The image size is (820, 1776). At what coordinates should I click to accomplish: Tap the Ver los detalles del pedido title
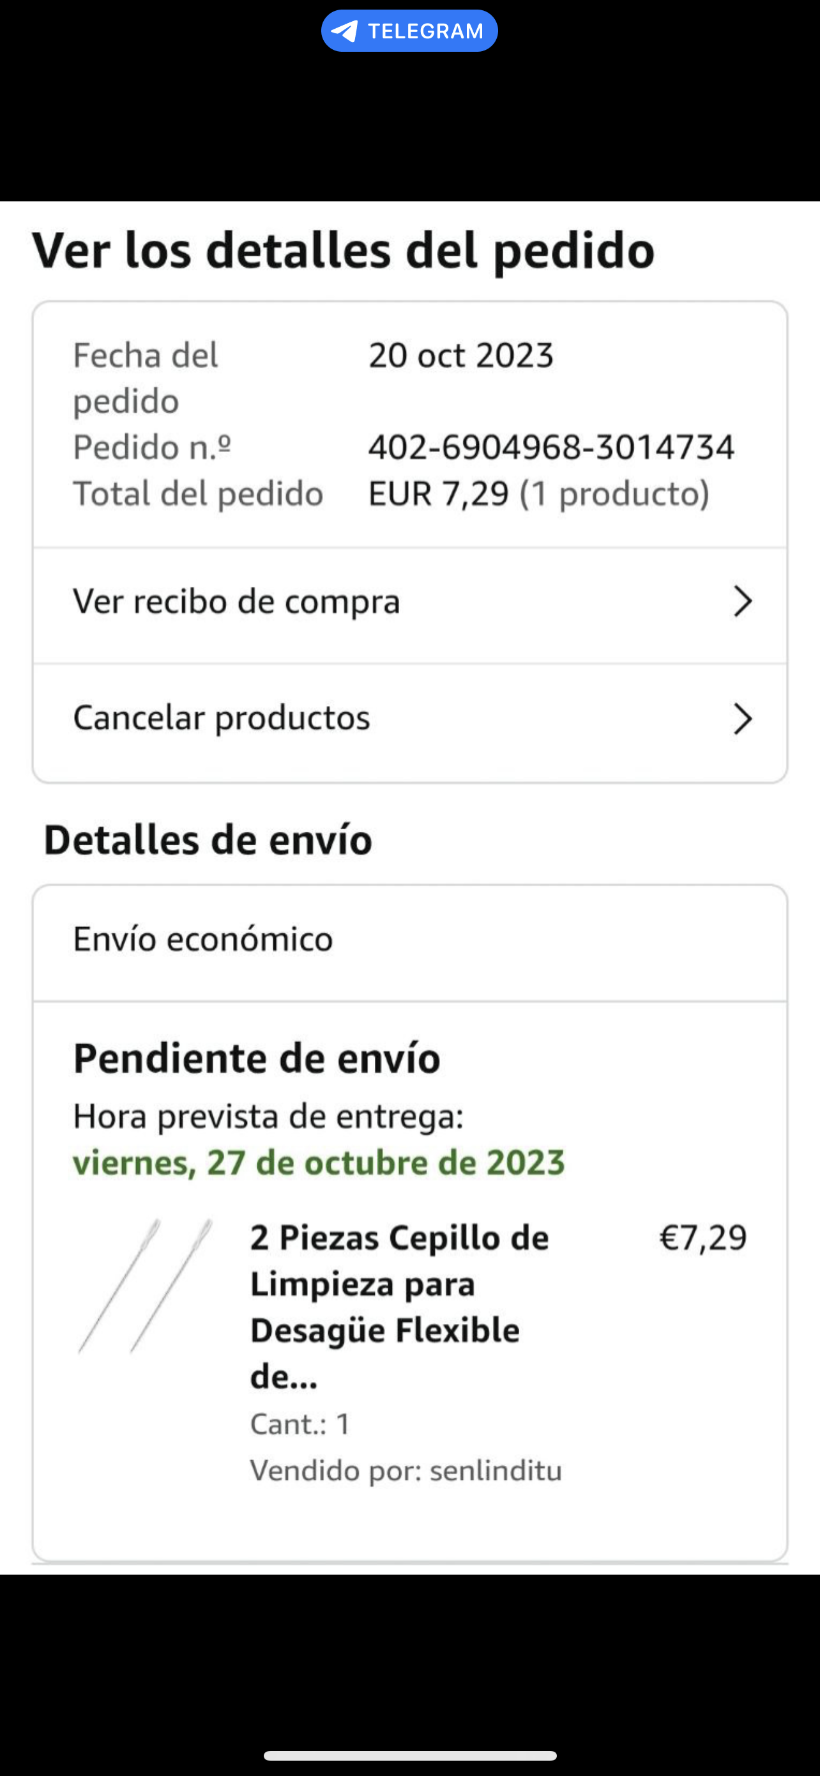point(343,249)
